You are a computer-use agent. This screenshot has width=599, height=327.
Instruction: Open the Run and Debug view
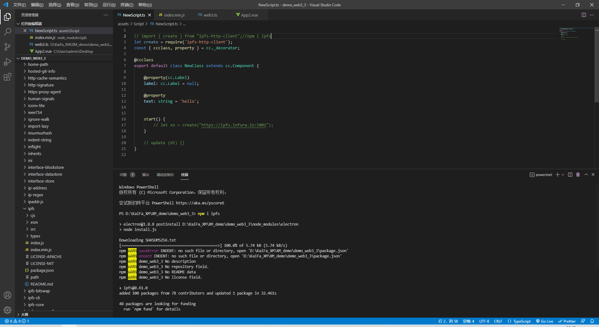click(7, 62)
